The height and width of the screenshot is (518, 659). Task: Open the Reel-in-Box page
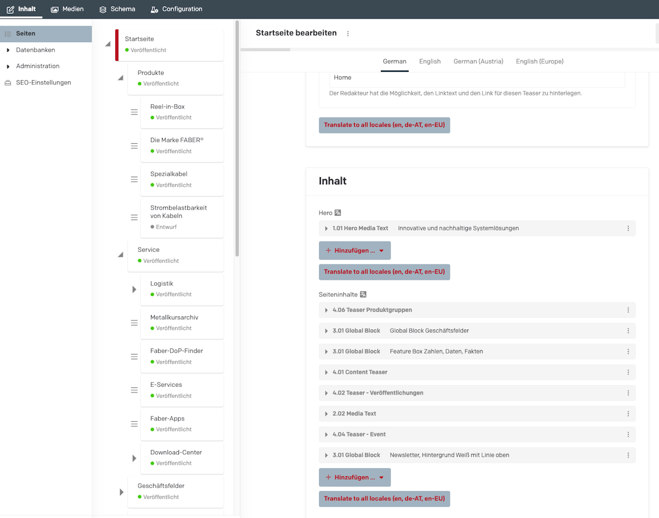tap(182, 112)
